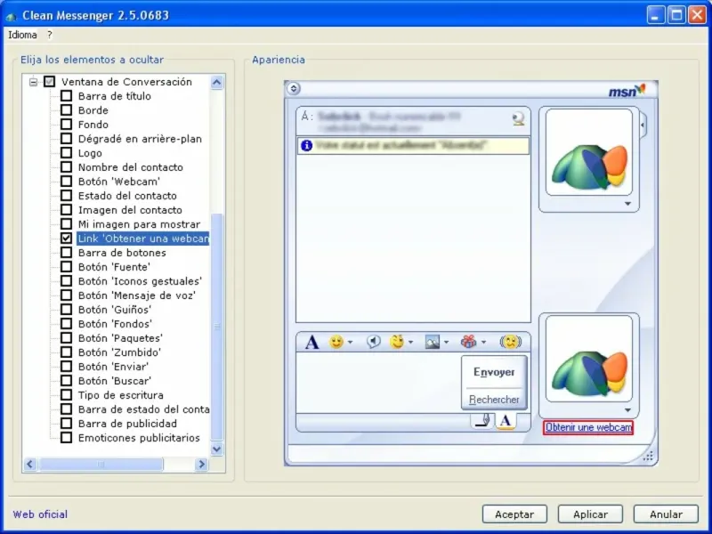Click the handwriting pen tab icon
Screen dimensions: 712x534
click(481, 421)
